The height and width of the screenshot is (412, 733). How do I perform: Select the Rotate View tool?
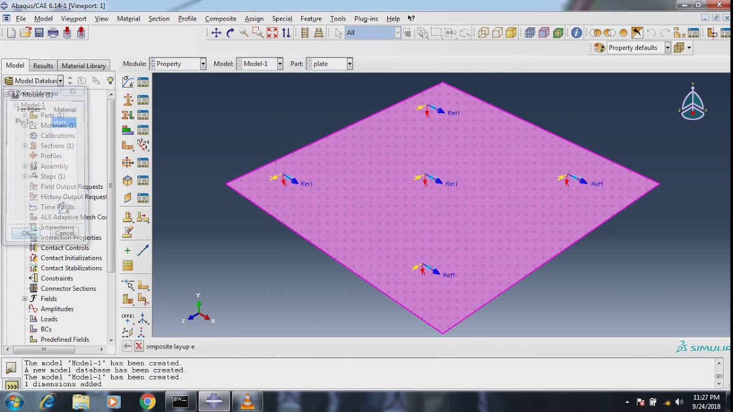tap(230, 33)
